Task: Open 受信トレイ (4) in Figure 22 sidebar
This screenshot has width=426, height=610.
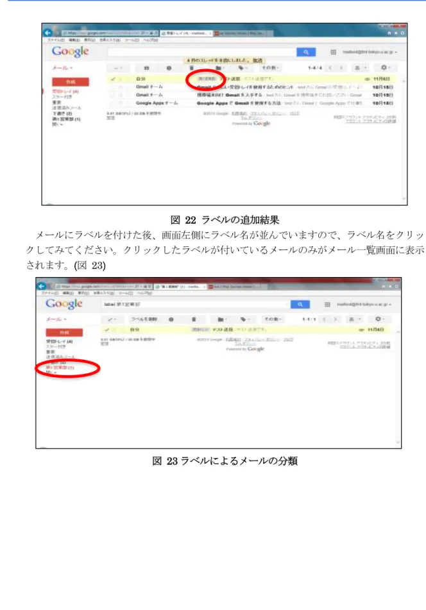Action: click(x=65, y=92)
